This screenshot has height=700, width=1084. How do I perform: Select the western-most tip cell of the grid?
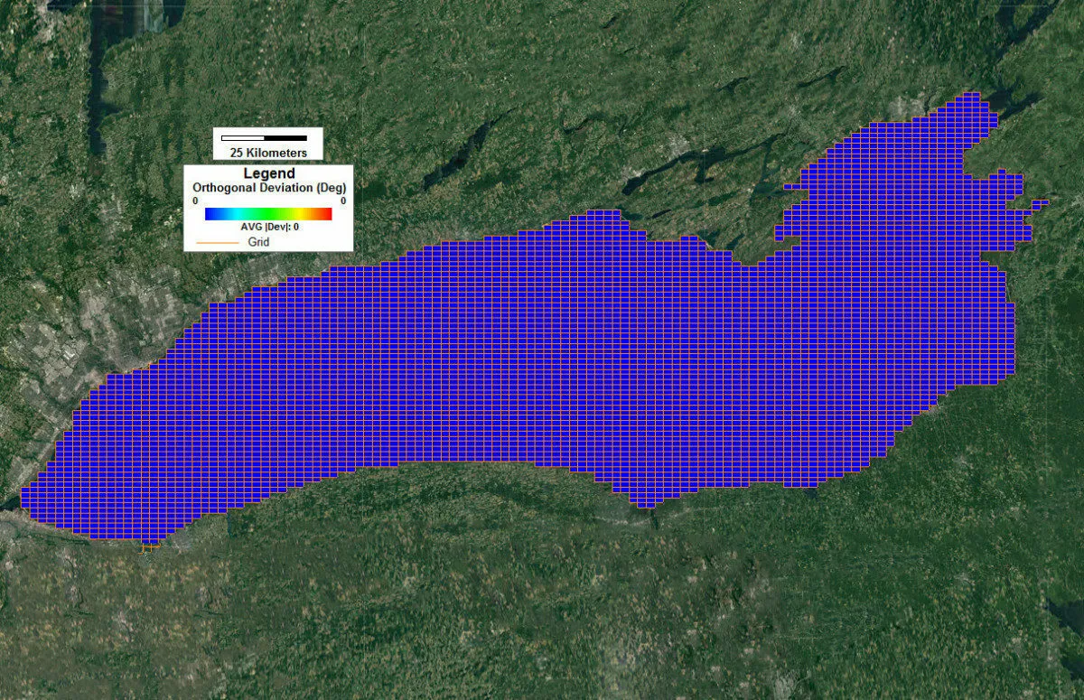(26, 499)
